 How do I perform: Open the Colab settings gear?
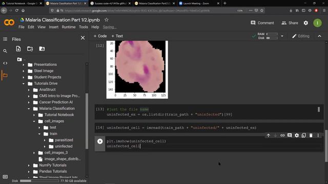(306, 23)
